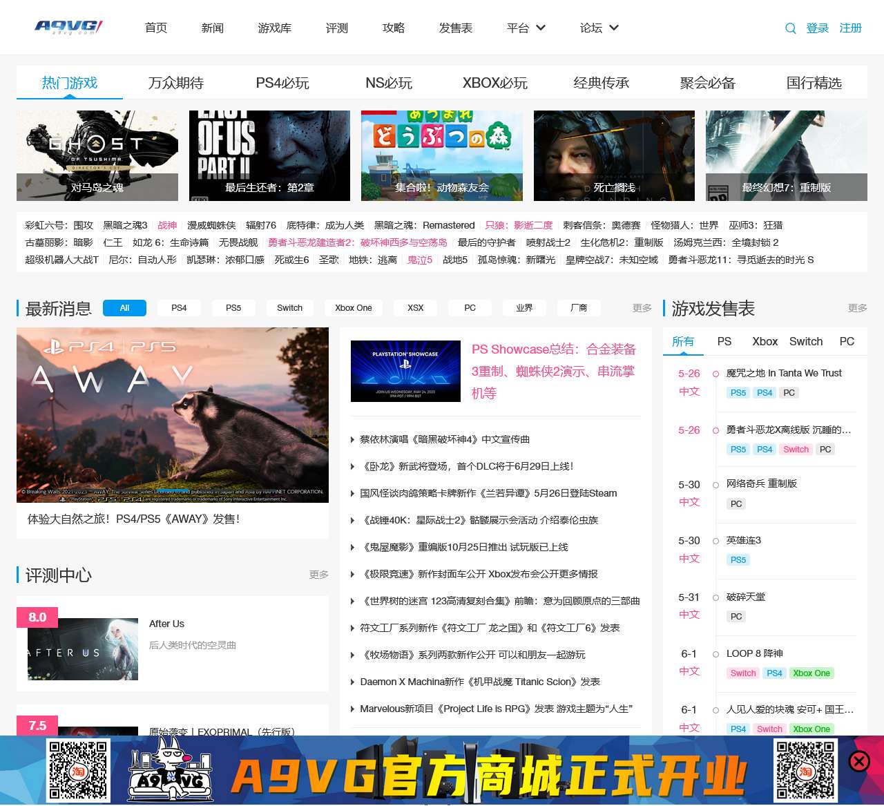884x806 pixels.
Task: Switch to the NS必玩 tab
Action: 389,83
